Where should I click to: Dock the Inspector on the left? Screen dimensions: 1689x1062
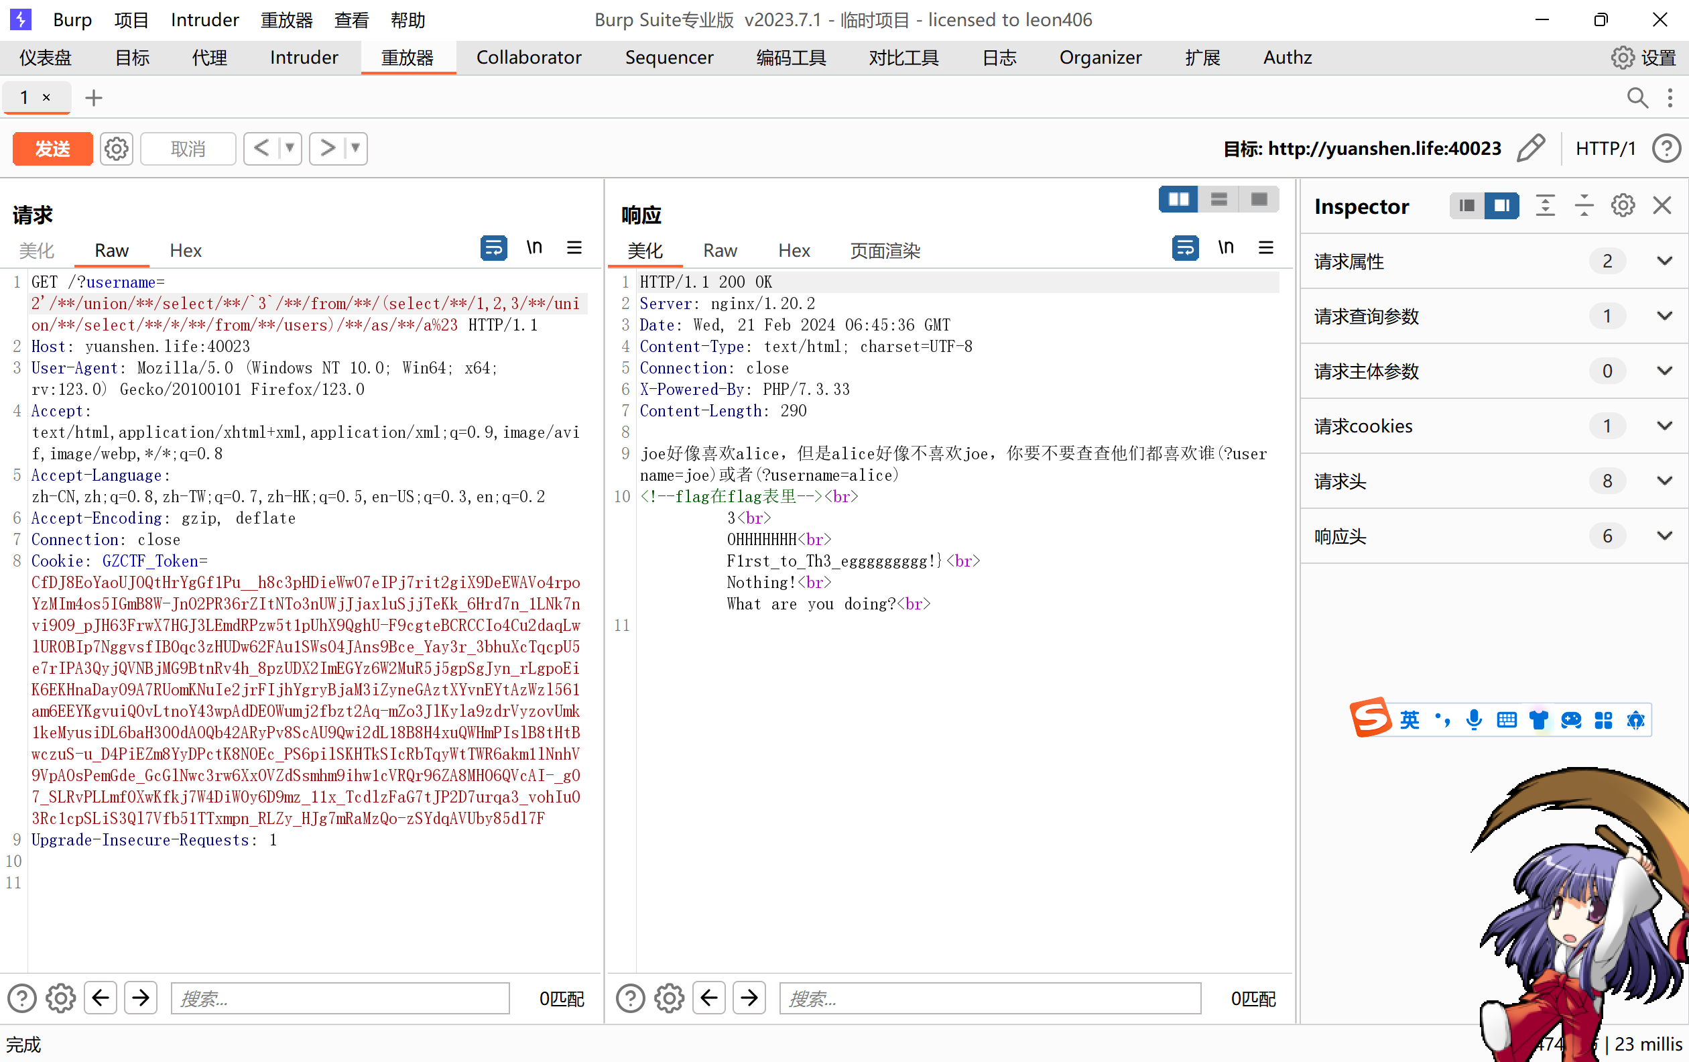pos(1466,206)
